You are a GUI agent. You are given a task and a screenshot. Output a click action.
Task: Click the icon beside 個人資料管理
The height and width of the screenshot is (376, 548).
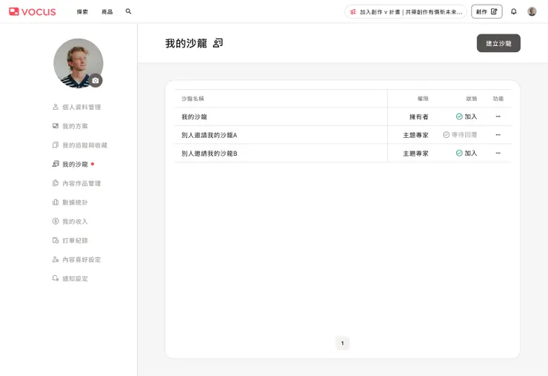pyautogui.click(x=56, y=107)
